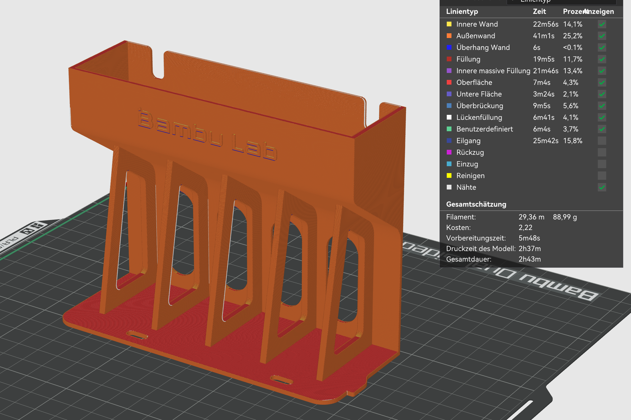Click the Überhang Wand time 6s
The height and width of the screenshot is (420, 631).
[x=536, y=48]
